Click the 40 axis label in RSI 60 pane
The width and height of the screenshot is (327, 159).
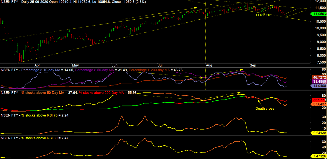(324, 147)
